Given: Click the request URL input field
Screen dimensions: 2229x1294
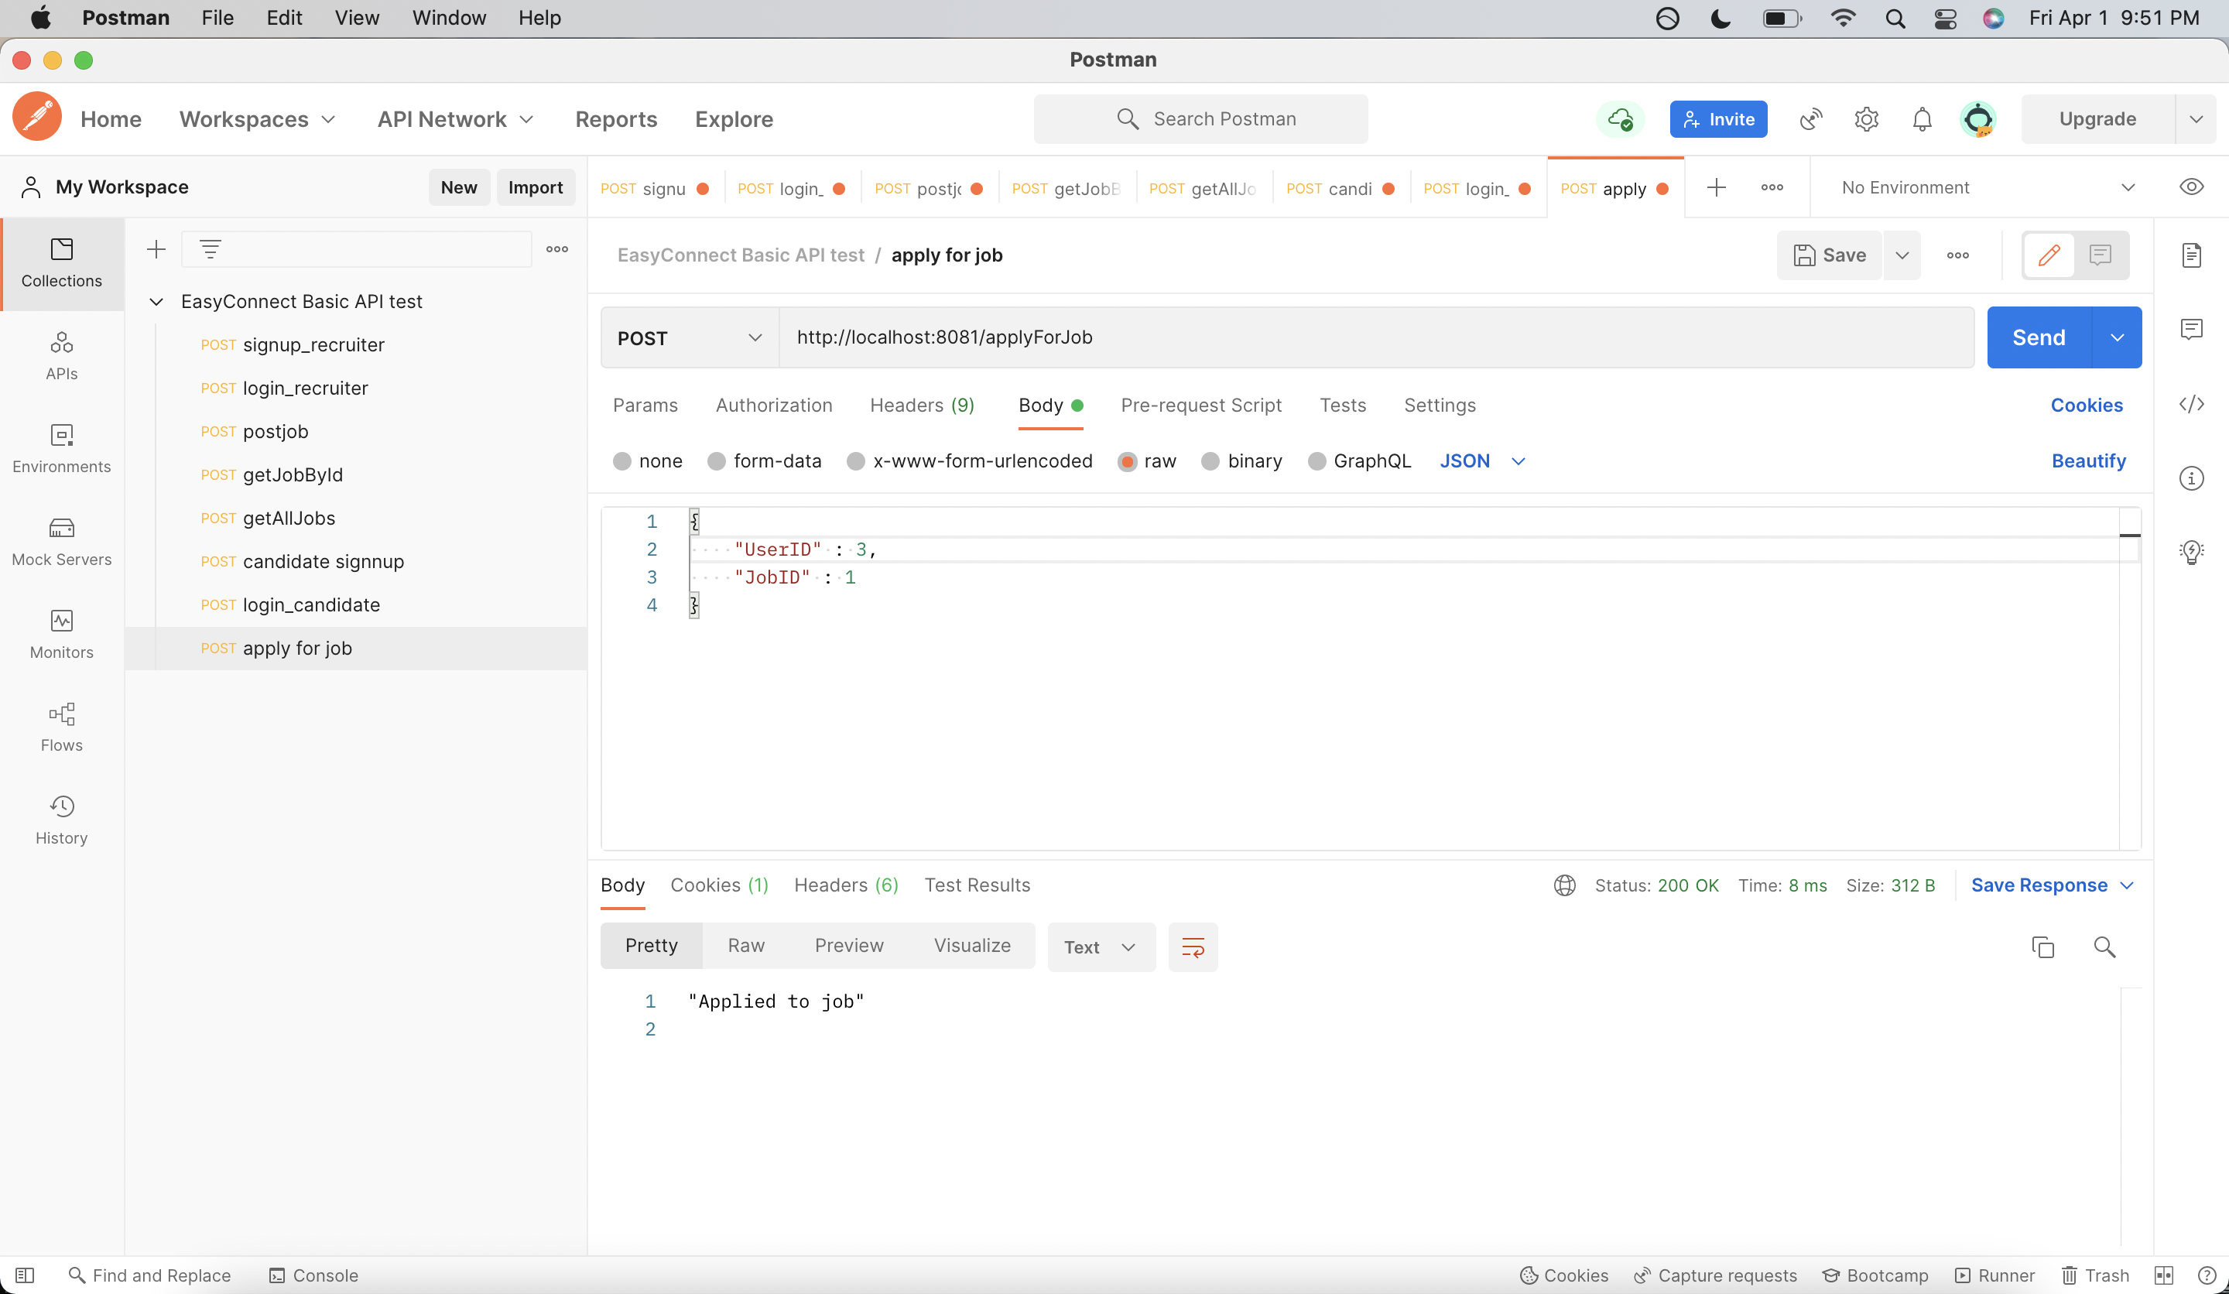Looking at the screenshot, I should (1375, 338).
